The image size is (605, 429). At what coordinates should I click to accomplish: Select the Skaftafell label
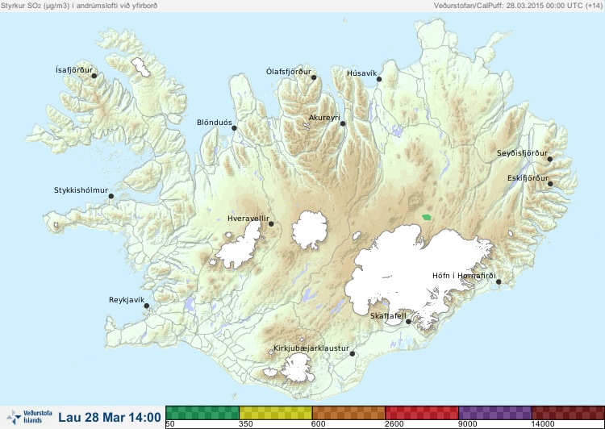[388, 316]
